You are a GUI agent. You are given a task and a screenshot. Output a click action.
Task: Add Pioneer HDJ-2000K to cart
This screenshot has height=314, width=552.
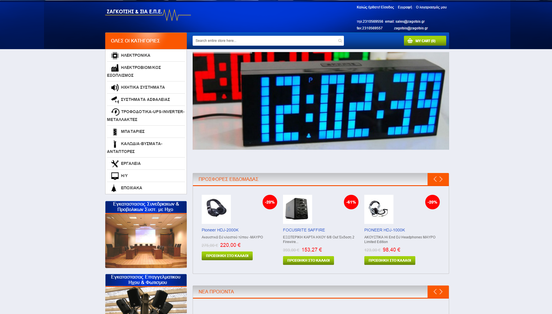[227, 256]
